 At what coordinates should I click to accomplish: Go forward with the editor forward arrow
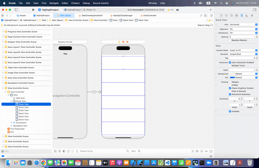11,16
